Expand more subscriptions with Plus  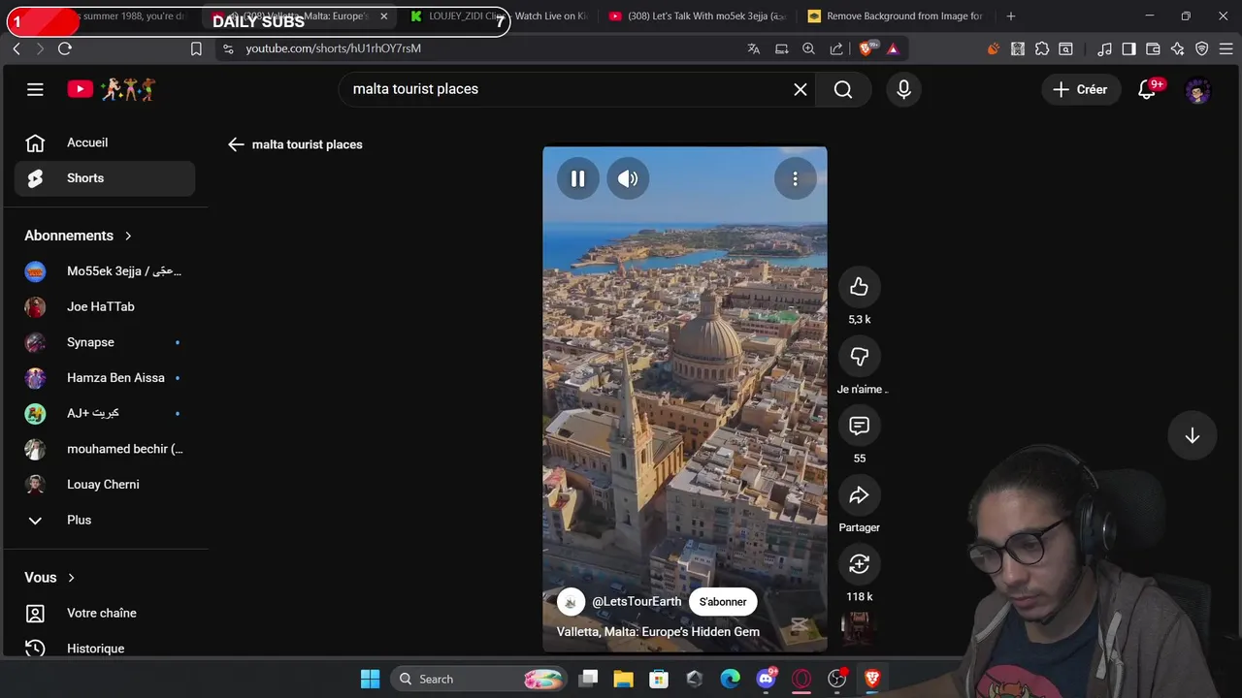[105, 521]
